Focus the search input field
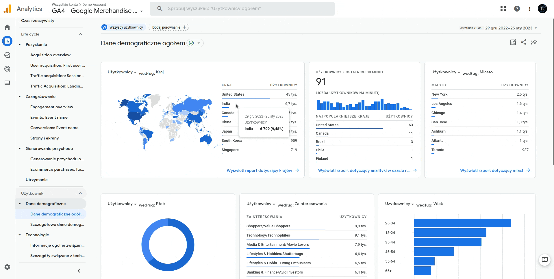This screenshot has height=279, width=554. [x=242, y=9]
